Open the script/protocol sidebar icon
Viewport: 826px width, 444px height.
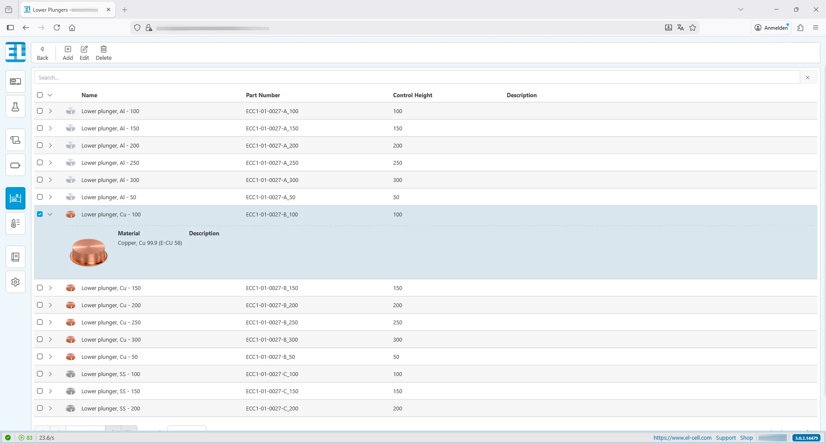[15, 140]
